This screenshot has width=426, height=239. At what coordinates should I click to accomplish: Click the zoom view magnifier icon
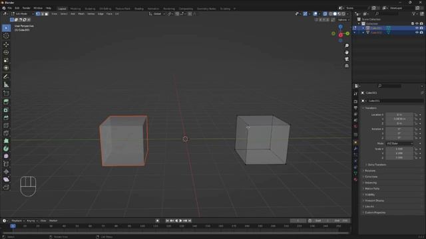[347, 46]
